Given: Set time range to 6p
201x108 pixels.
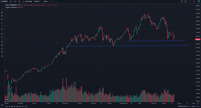Looking at the screenshot, I should (12, 107).
